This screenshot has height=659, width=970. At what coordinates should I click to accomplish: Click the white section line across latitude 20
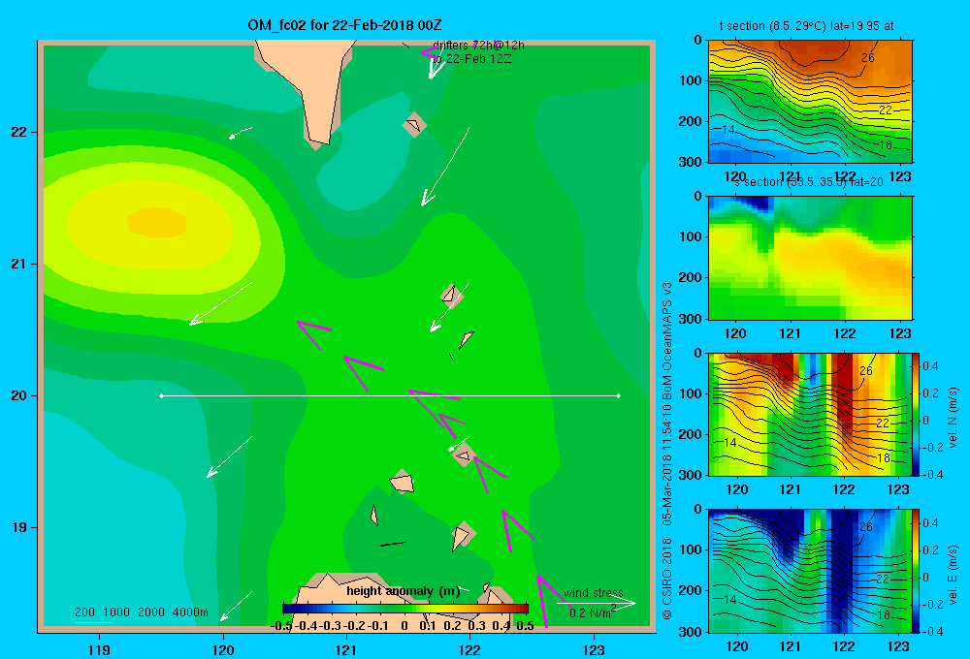[390, 395]
